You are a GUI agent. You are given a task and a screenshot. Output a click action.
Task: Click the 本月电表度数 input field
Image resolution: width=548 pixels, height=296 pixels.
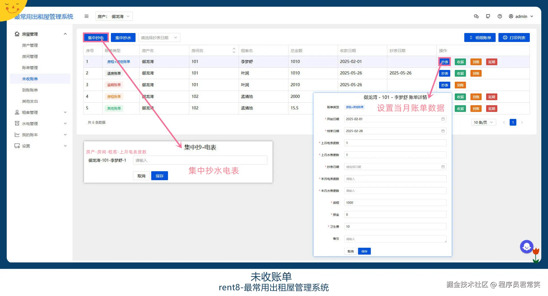tap(395, 179)
